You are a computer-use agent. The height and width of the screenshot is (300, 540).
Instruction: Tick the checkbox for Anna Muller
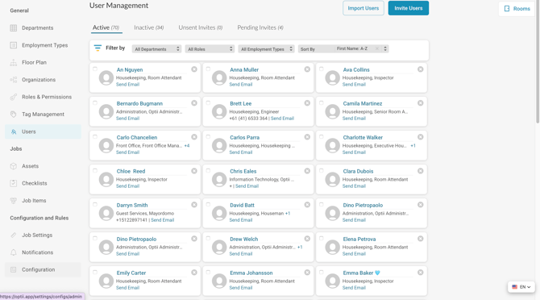[208, 69]
